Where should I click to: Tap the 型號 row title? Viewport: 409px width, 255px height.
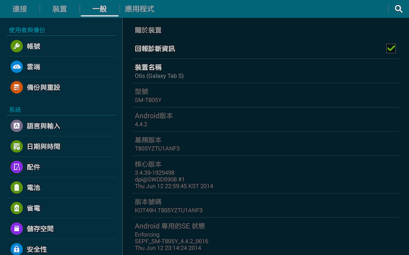[141, 92]
